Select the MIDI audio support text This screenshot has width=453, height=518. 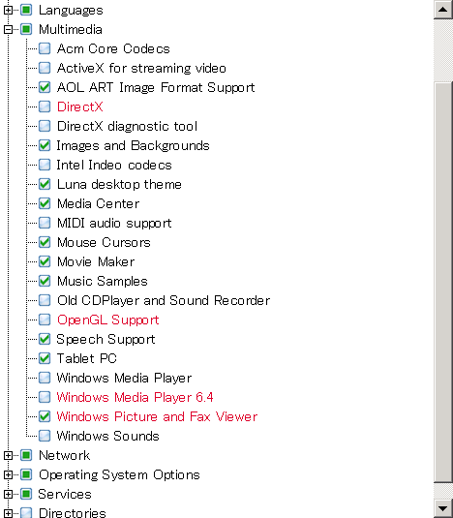114,223
